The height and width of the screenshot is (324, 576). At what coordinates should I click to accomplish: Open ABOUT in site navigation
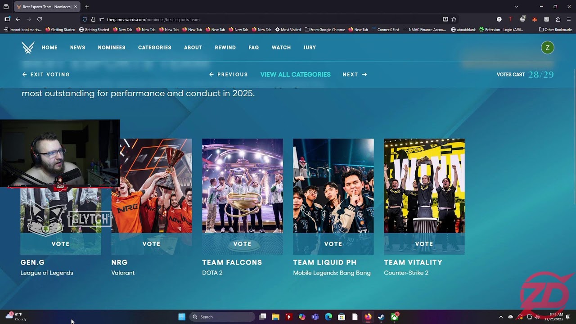tap(193, 47)
